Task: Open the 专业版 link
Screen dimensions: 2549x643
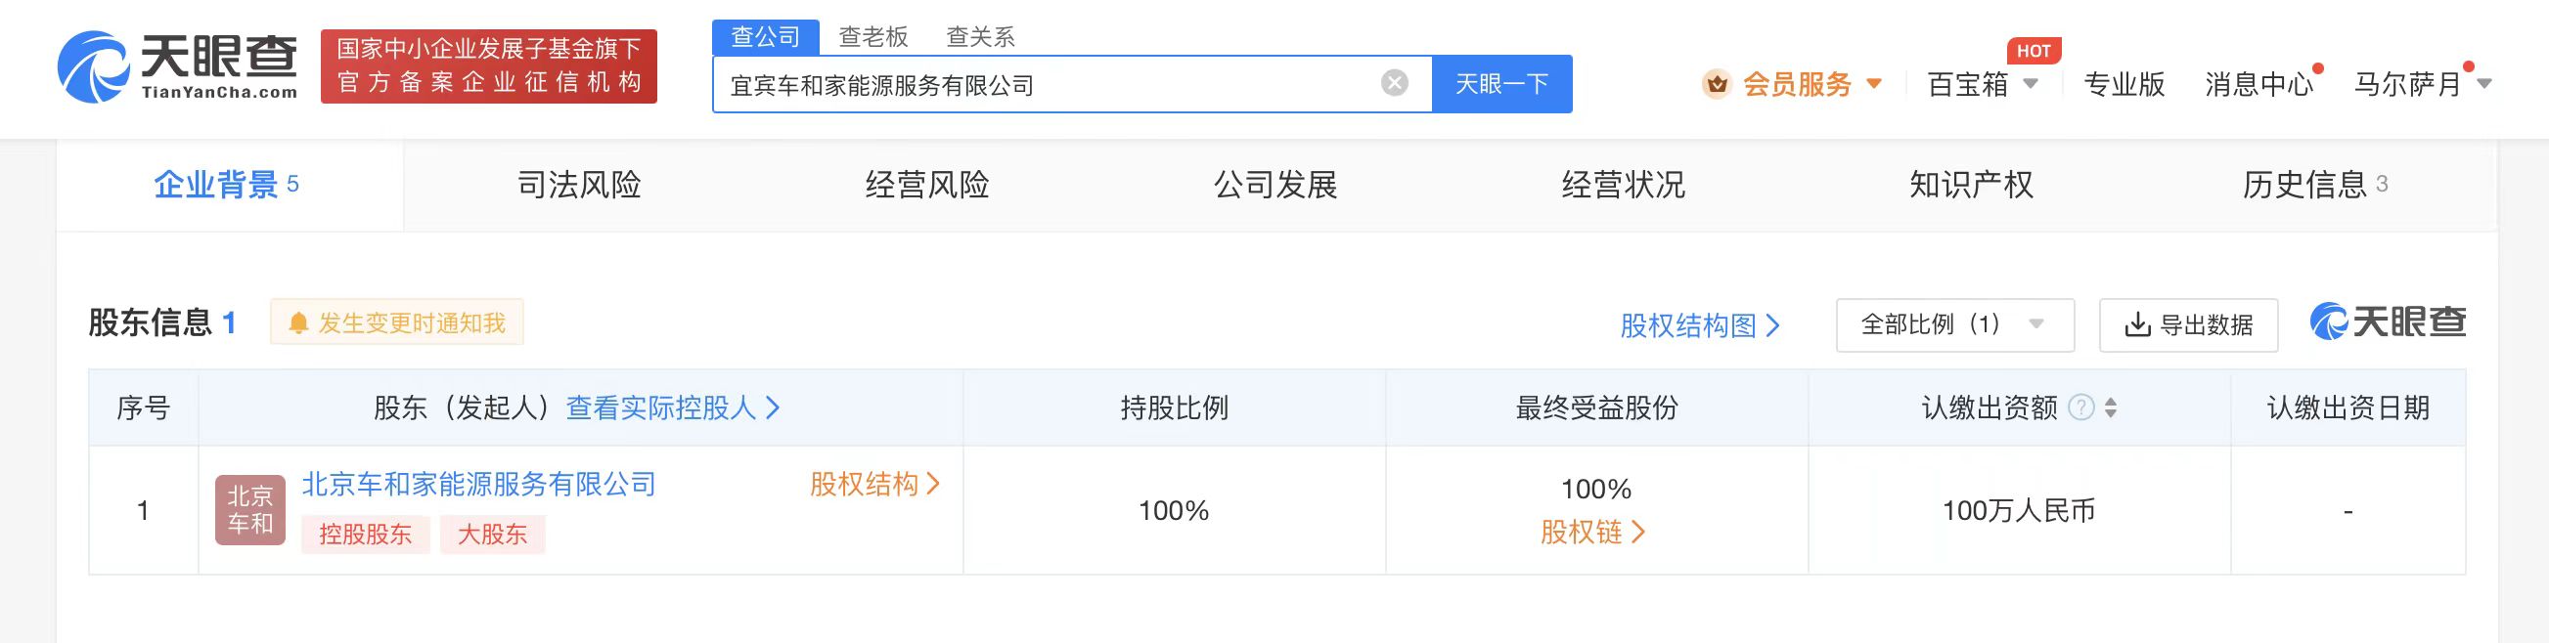Action: click(x=2124, y=84)
